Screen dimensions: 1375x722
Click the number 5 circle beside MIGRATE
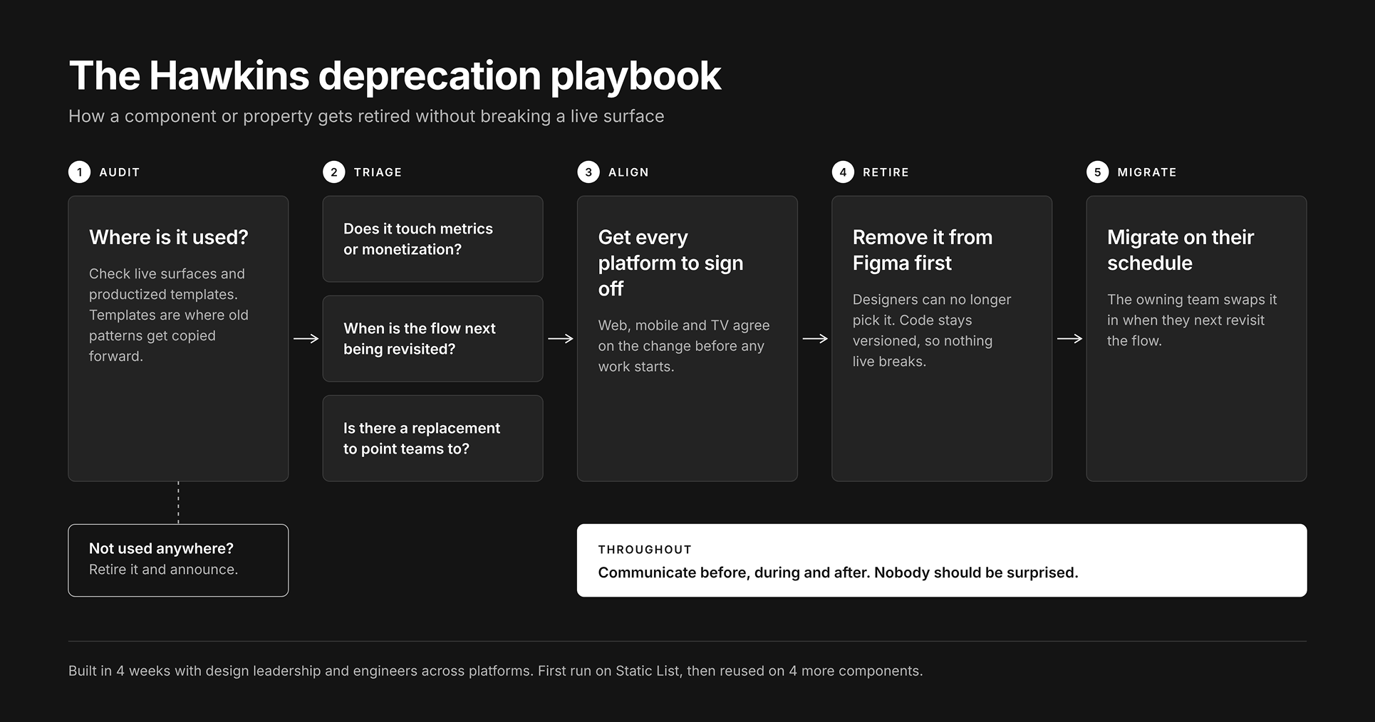pos(1097,172)
